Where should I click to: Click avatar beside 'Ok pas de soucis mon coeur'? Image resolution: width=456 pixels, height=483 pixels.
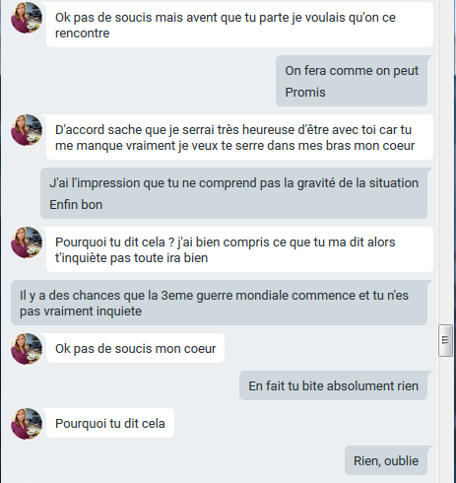pos(27,349)
